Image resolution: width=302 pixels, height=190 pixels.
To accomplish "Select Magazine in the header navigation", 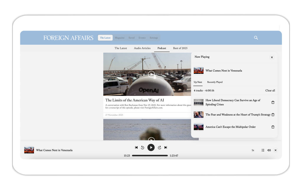I will (119, 38).
